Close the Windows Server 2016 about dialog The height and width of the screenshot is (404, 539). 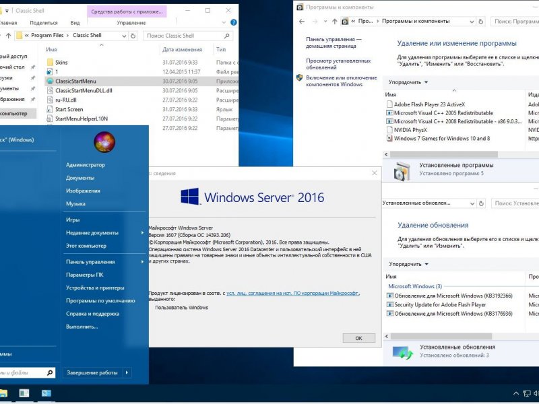(375, 173)
